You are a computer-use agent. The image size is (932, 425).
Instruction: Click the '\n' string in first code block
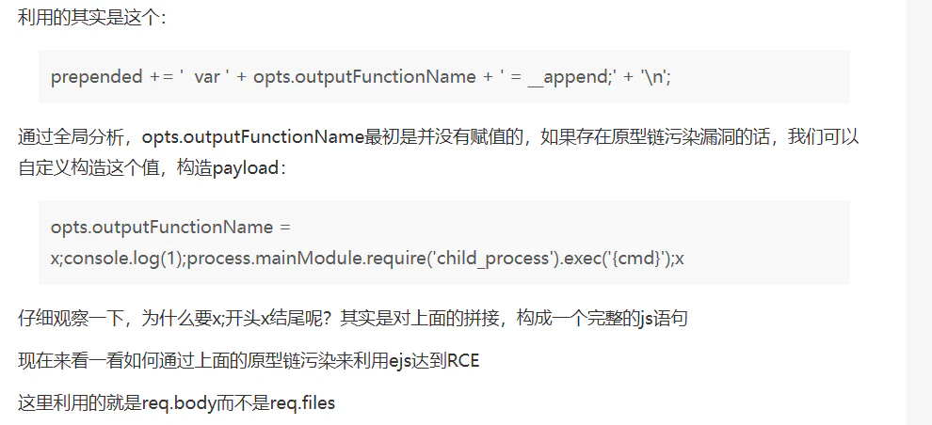tap(655, 77)
